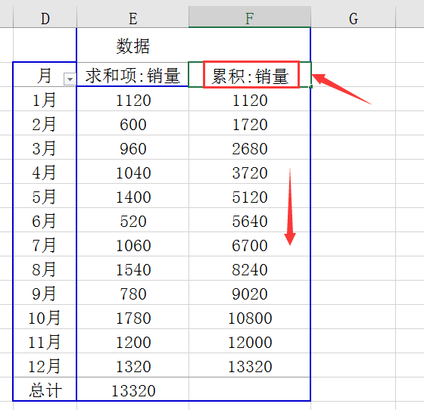Select the 6月 row label

(x=45, y=220)
